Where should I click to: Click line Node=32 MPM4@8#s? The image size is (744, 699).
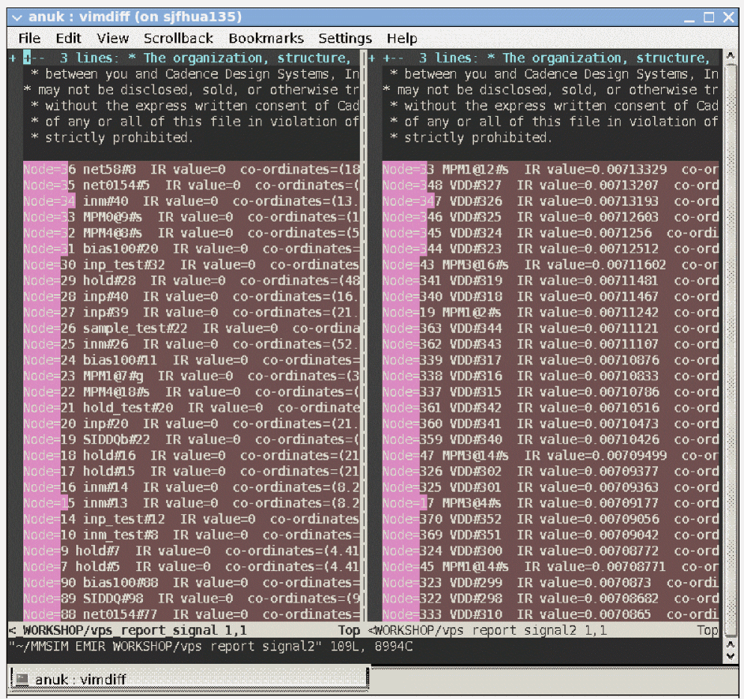tap(192, 233)
